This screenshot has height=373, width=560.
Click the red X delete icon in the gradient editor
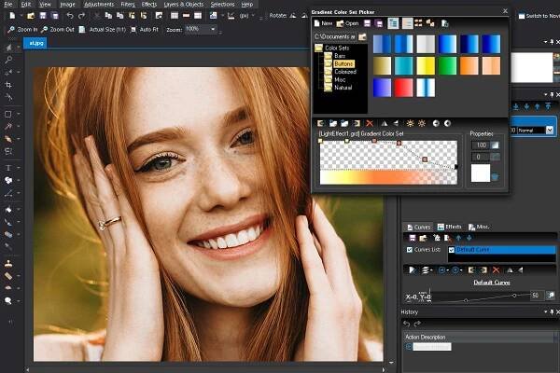click(x=370, y=123)
